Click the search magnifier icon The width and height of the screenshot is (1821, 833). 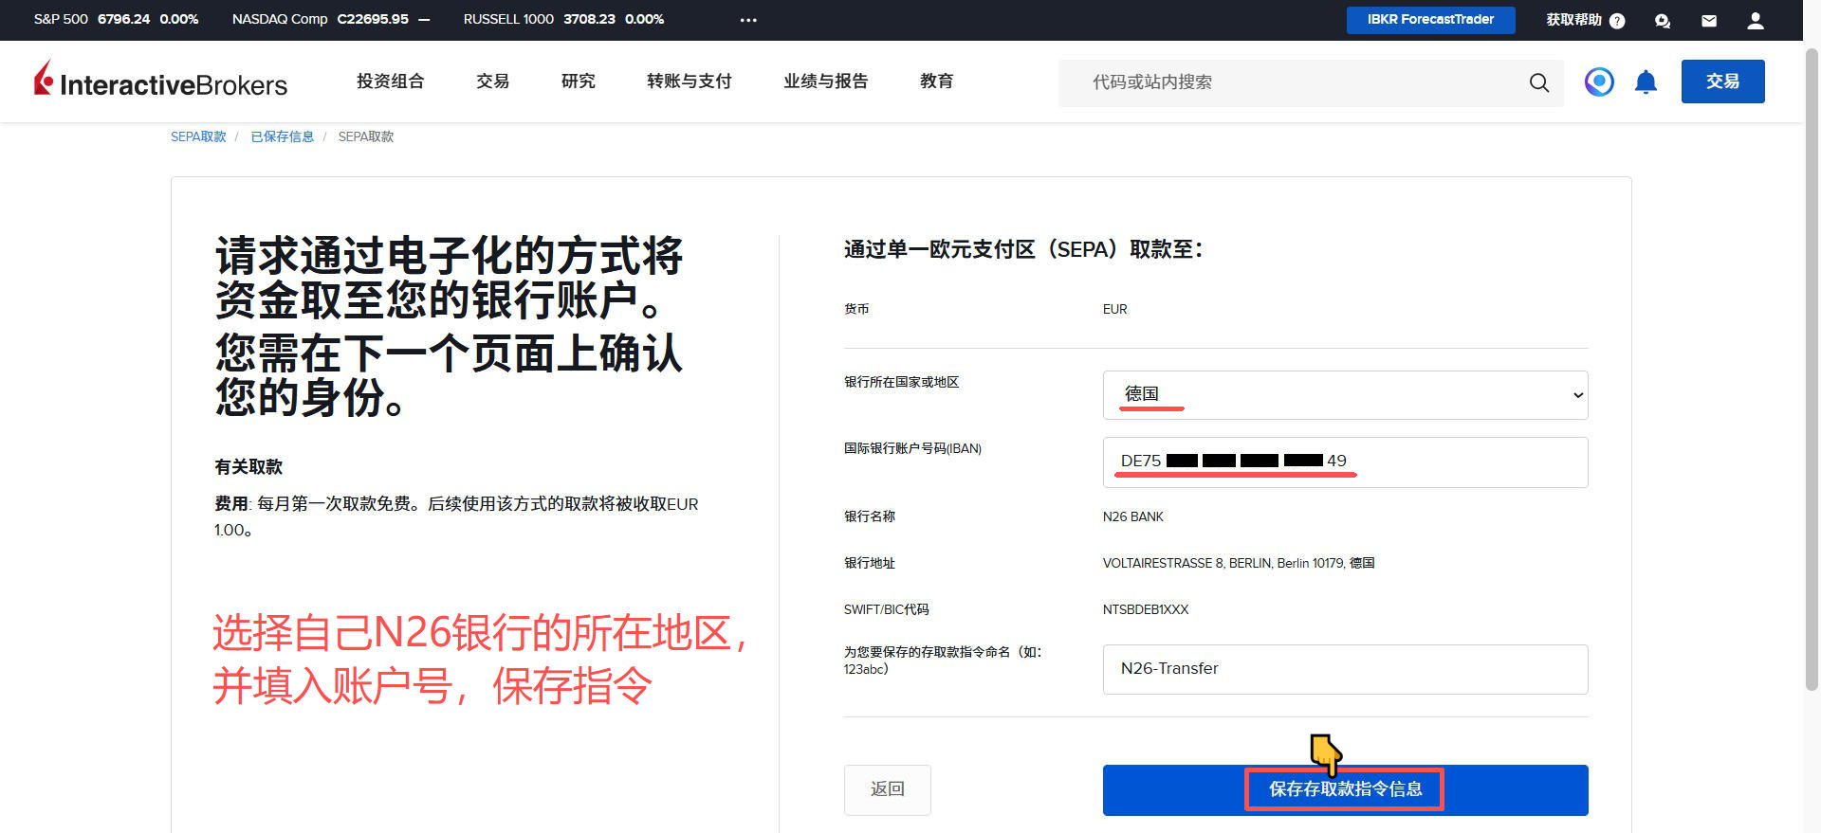pyautogui.click(x=1538, y=82)
